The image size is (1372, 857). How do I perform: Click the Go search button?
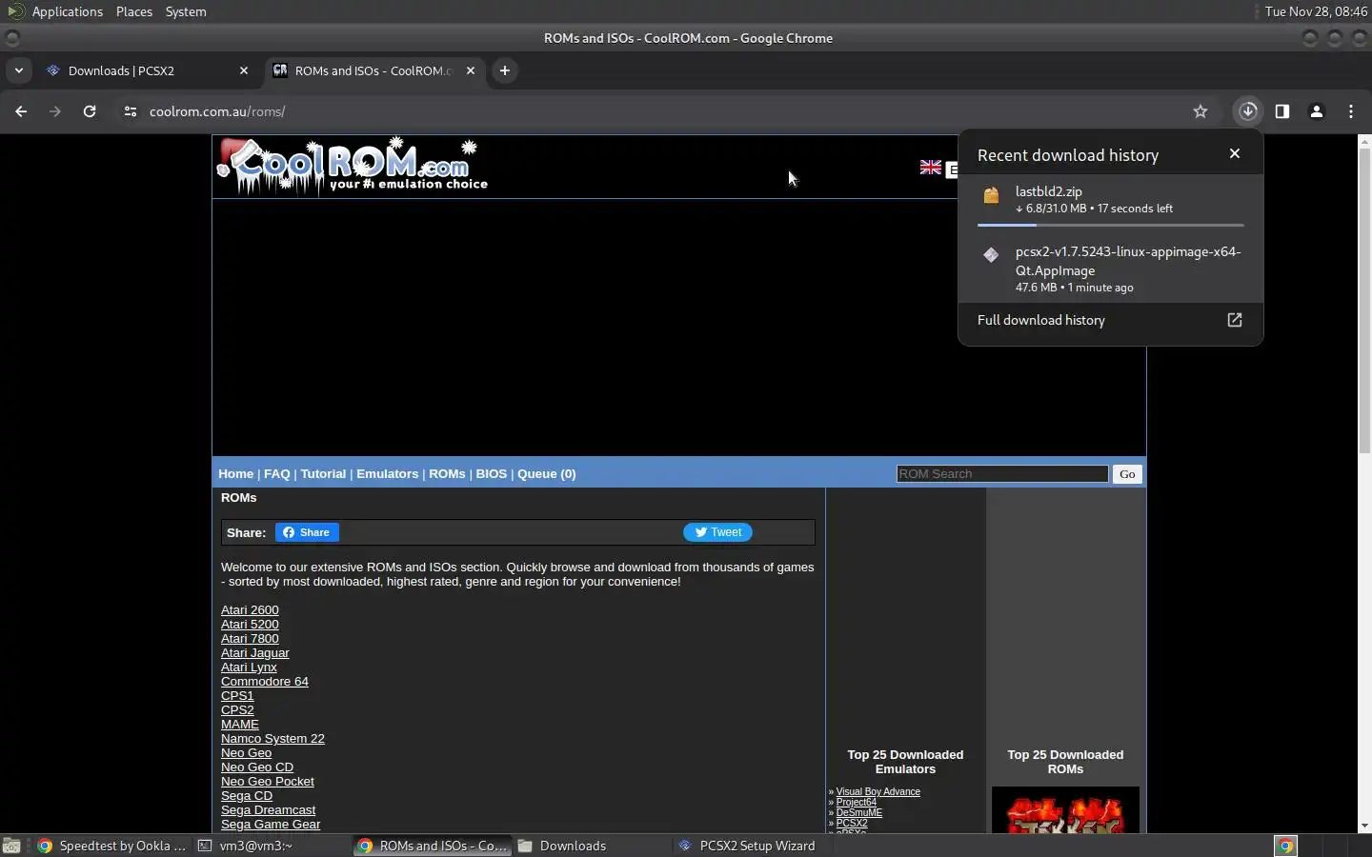pyautogui.click(x=1127, y=474)
